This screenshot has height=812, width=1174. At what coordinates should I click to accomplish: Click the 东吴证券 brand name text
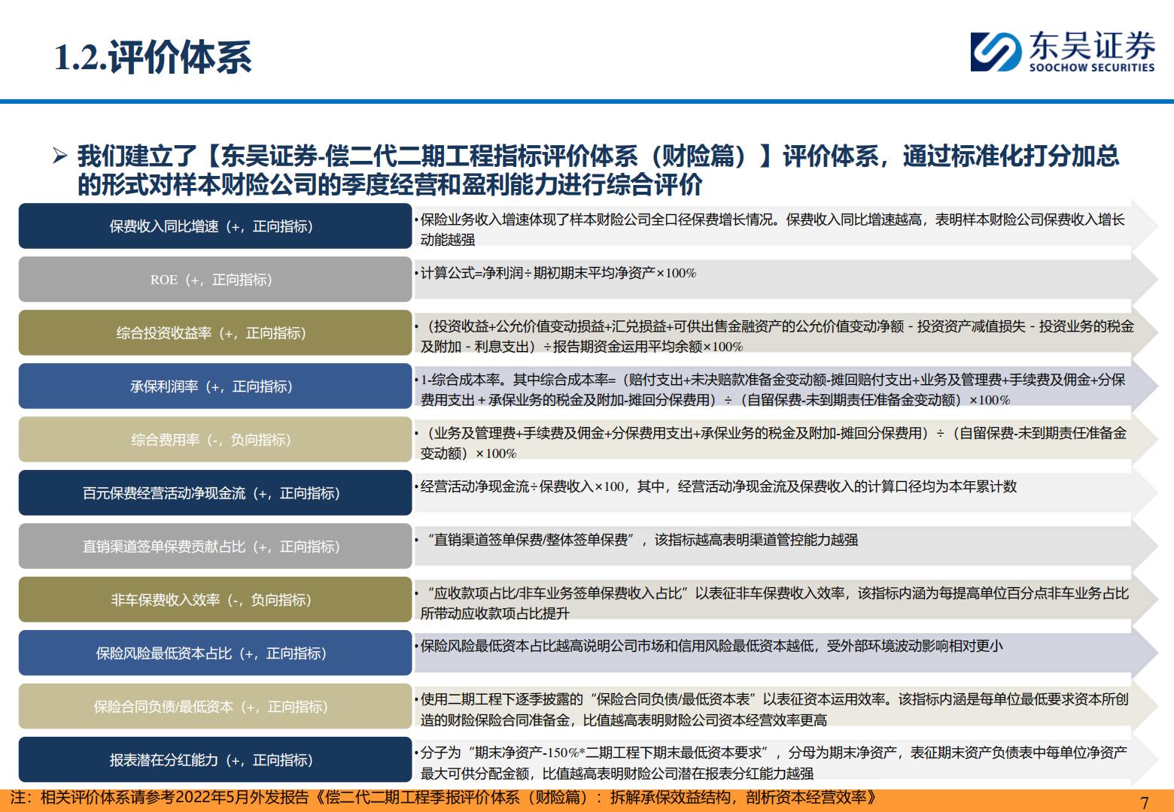pos(1092,45)
